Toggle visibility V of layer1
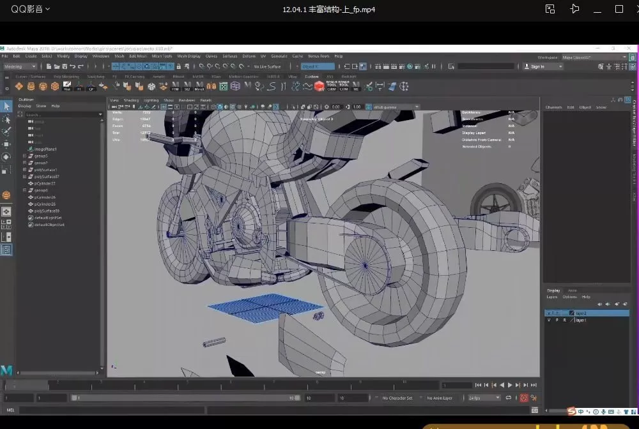Image resolution: width=639 pixels, height=429 pixels. click(x=549, y=320)
